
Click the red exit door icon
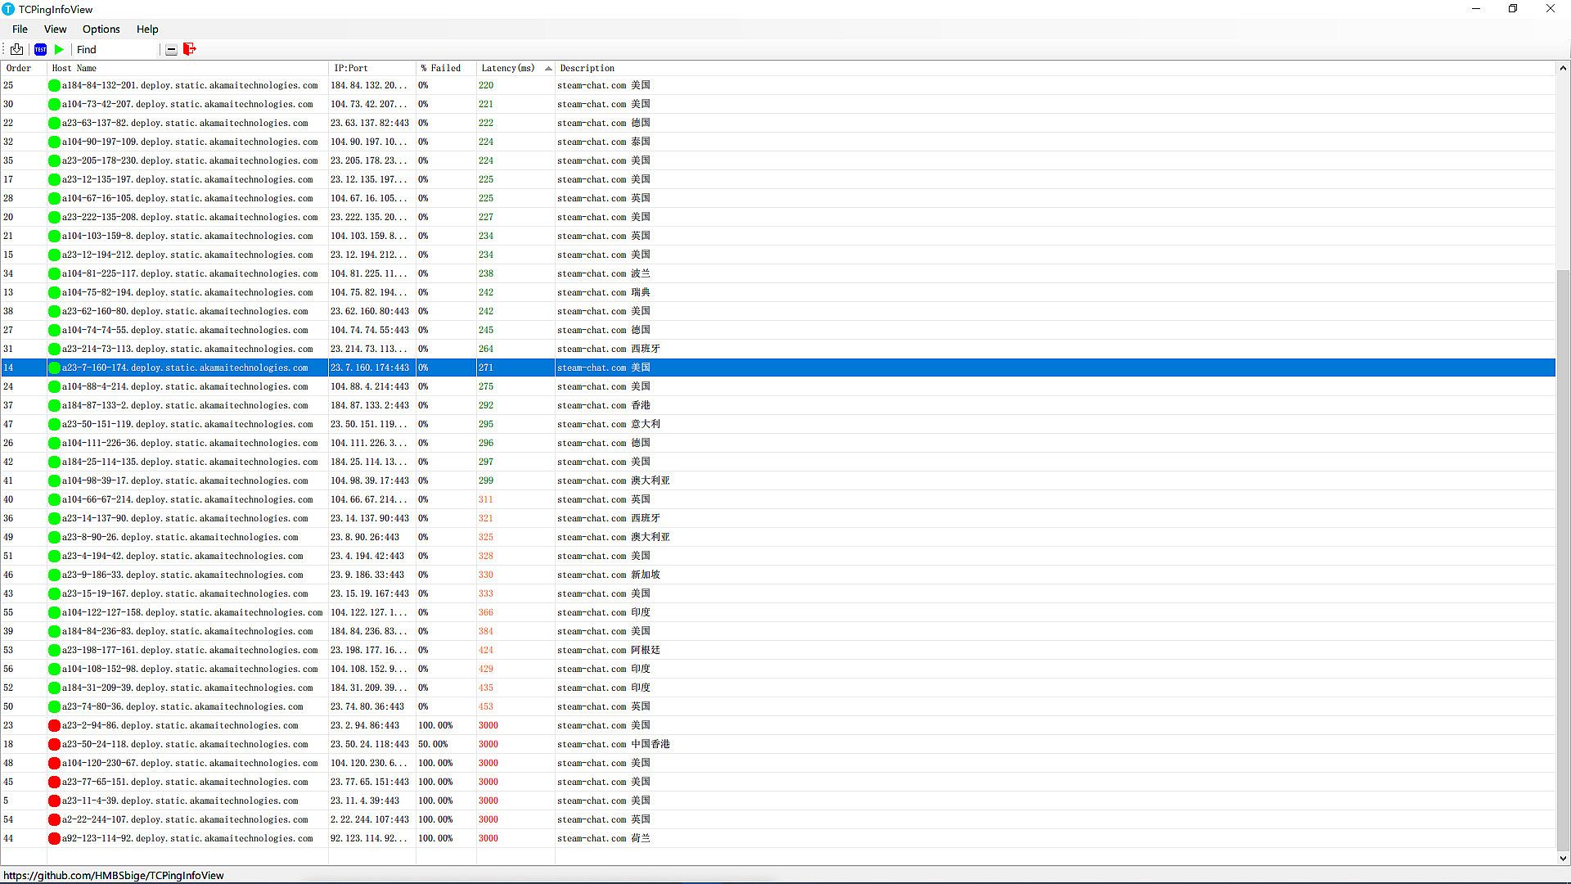coord(190,49)
